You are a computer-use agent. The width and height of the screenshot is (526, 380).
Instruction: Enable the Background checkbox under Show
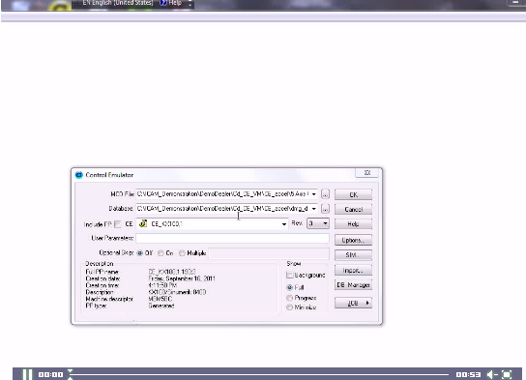290,275
